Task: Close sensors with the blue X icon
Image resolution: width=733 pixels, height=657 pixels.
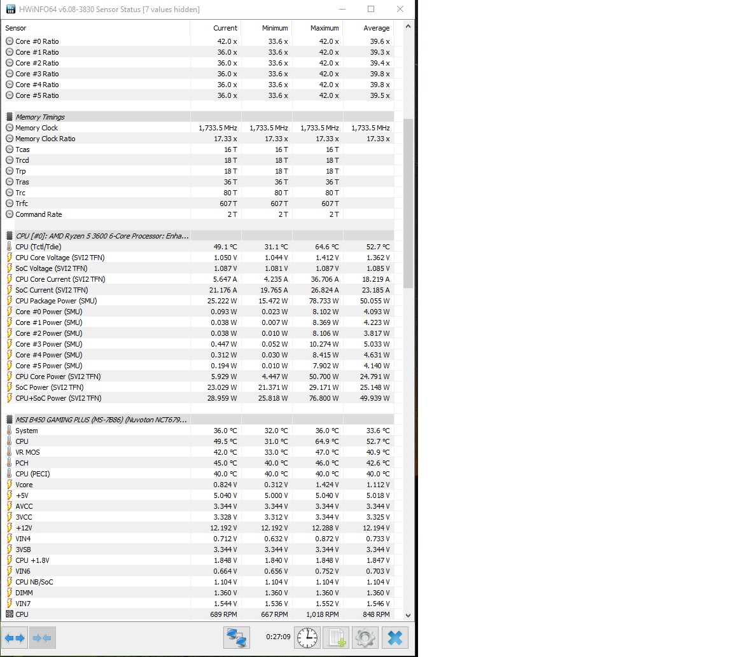Action: (394, 637)
